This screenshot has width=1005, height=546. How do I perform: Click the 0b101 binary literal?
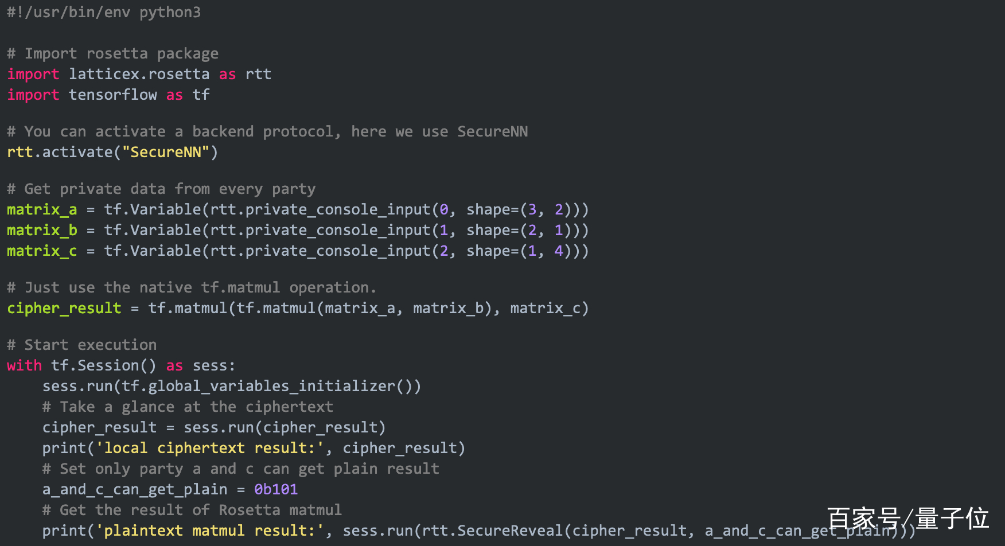point(276,489)
